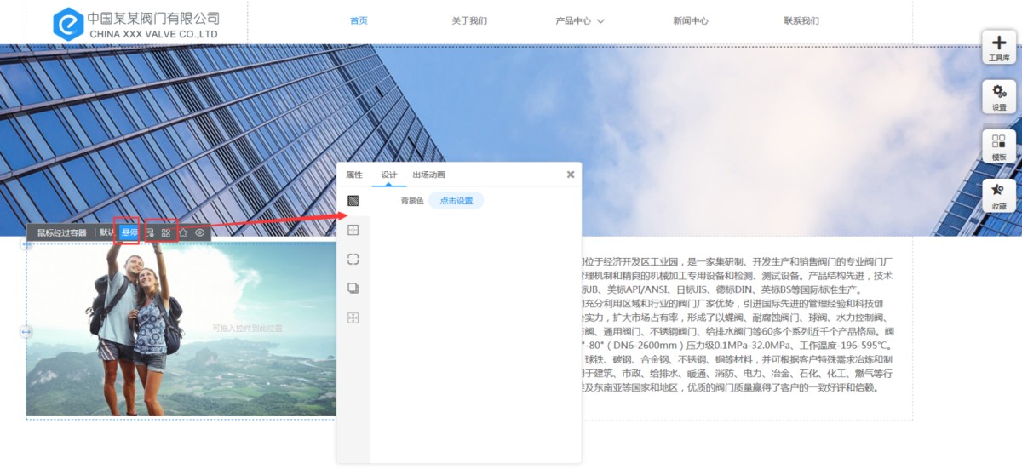Toggle the eye visibility icon in container toolbar
Screen dimensions: 1022x475
tap(200, 232)
